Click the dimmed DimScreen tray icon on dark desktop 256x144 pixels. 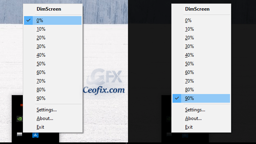click(x=185, y=135)
